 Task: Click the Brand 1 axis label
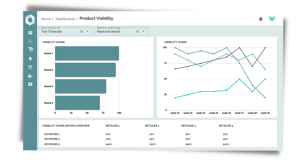point(49,53)
